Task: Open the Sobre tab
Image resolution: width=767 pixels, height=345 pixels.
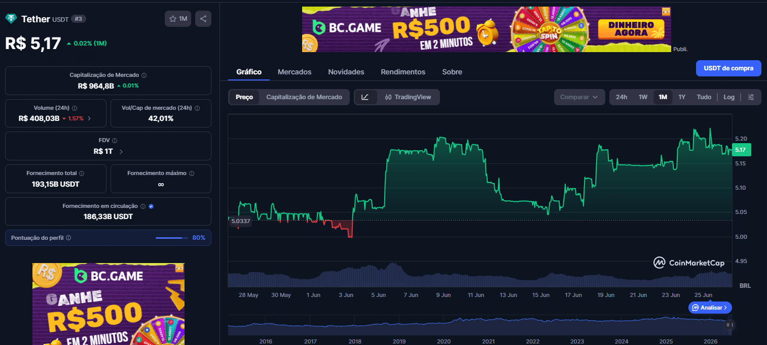Action: (x=452, y=72)
